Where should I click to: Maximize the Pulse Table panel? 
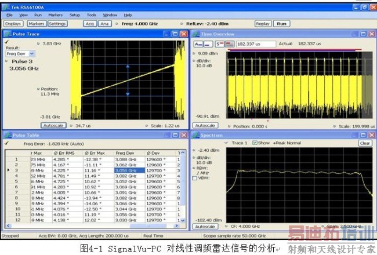[175, 135]
